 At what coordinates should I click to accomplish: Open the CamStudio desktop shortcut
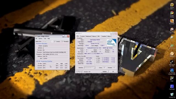point(172,87)
